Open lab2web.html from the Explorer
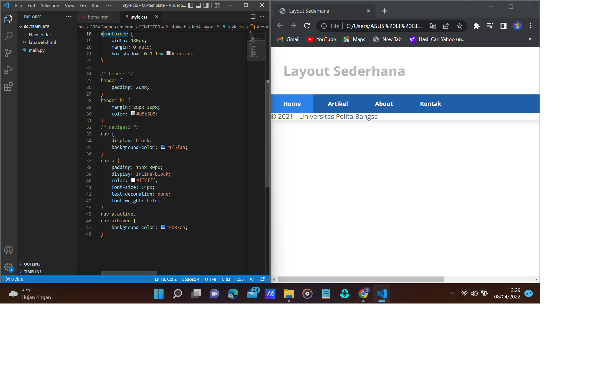 click(x=42, y=42)
